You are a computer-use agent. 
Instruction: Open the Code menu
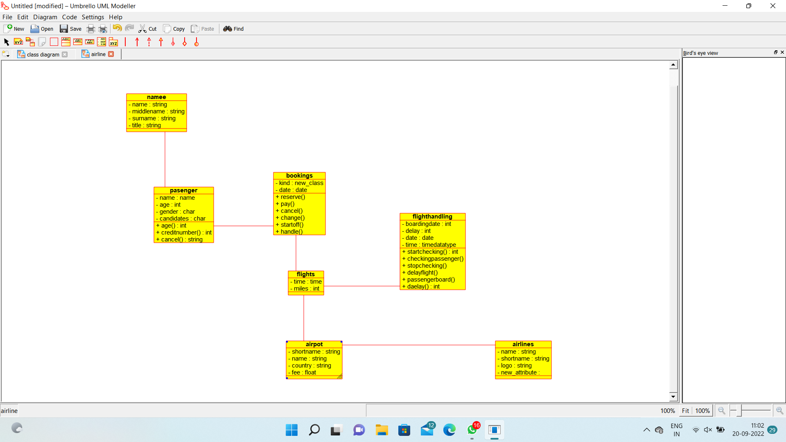coord(69,17)
